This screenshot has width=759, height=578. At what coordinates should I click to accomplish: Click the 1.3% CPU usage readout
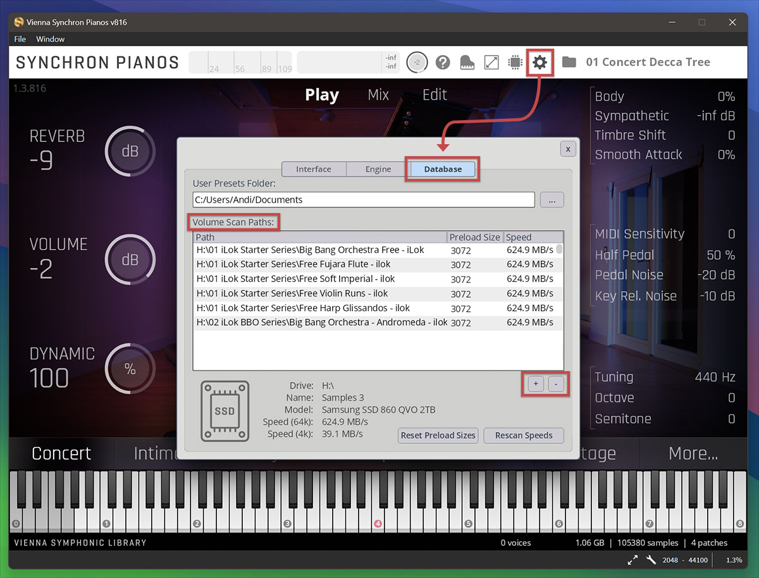click(734, 560)
